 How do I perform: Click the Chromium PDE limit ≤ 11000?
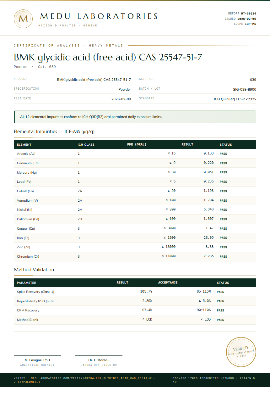click(x=169, y=256)
